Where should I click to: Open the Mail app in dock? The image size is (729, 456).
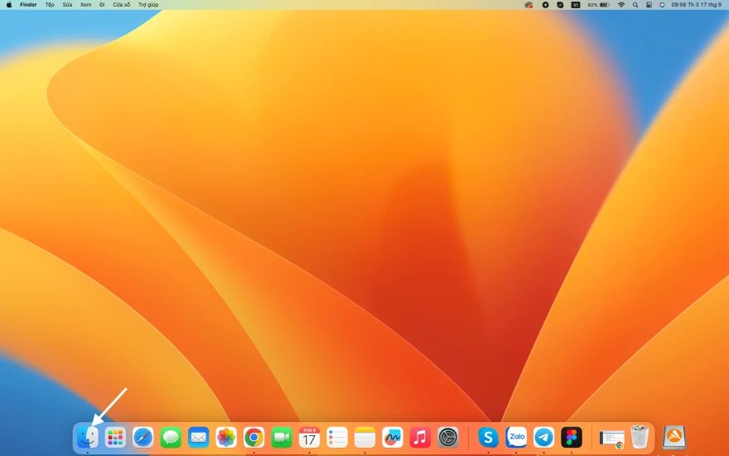pyautogui.click(x=199, y=438)
